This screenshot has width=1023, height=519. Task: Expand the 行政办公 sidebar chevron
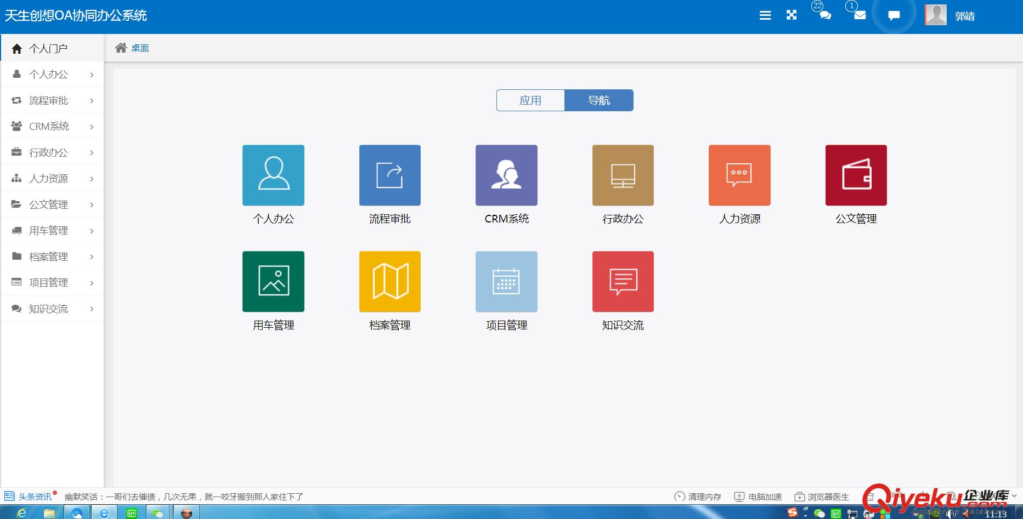click(x=92, y=153)
